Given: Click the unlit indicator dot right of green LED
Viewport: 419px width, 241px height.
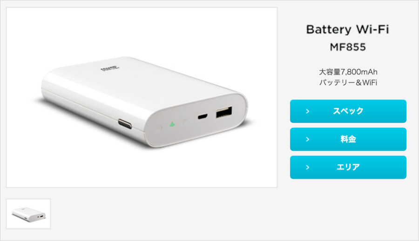Looking at the screenshot, I should click(184, 121).
